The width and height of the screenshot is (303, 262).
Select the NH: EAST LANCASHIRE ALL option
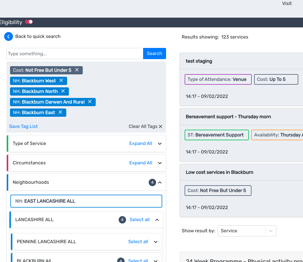[86, 201]
